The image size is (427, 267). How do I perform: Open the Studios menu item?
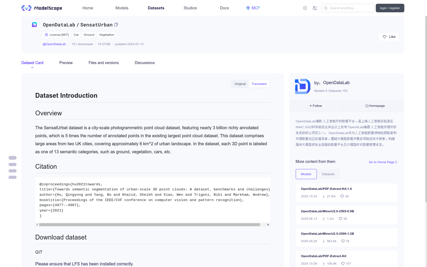(x=190, y=8)
